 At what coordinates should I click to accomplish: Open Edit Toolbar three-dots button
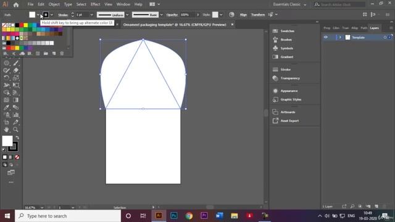(x=11, y=182)
